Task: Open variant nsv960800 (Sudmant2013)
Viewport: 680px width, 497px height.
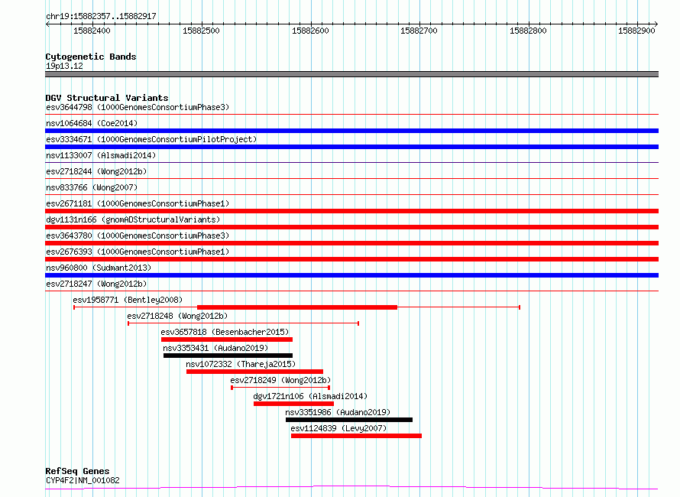Action: click(x=99, y=268)
